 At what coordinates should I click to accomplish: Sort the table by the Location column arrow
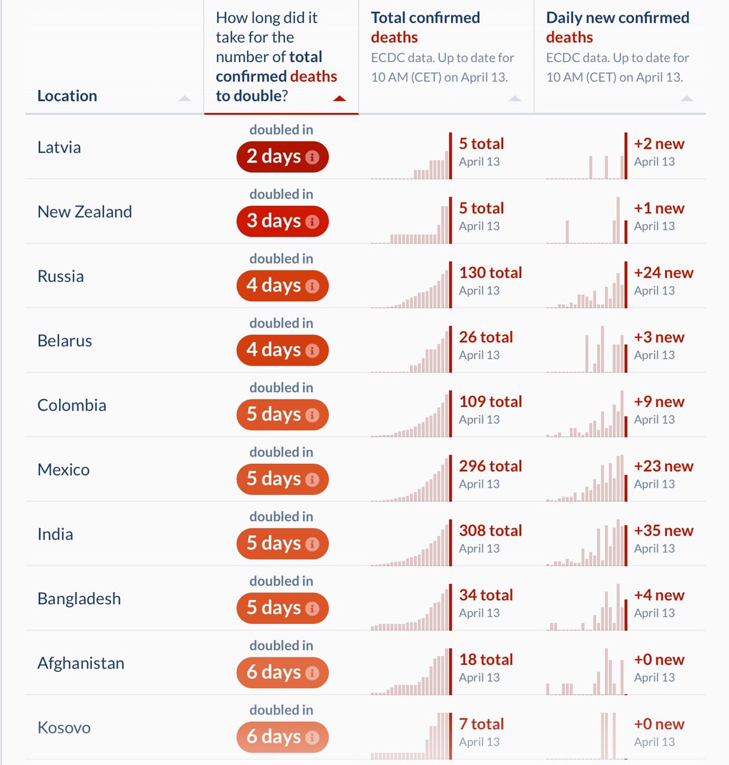tap(185, 99)
